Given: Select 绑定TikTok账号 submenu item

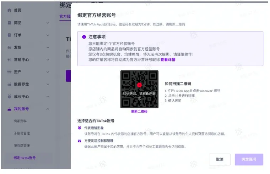Looking at the screenshot, I should (25, 158).
